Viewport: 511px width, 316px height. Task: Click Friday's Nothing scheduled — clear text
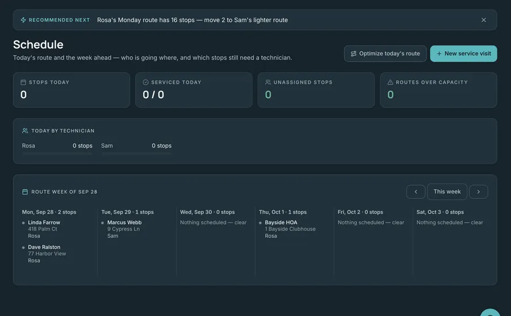point(371,222)
